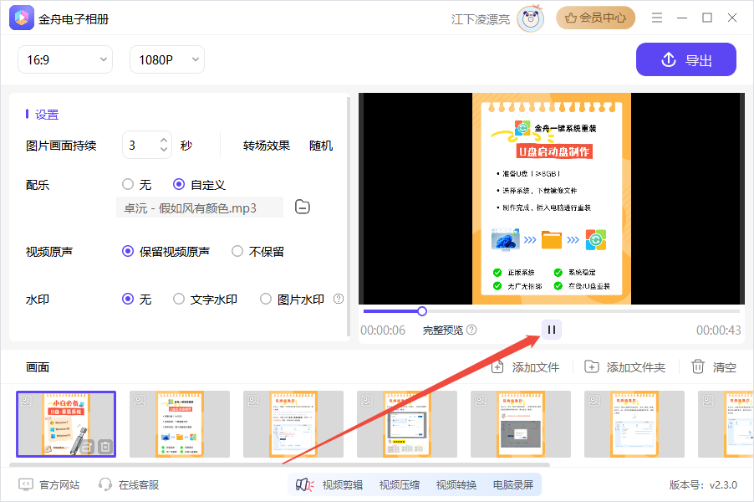Image resolution: width=754 pixels, height=502 pixels.
Task: Select the first slide thumbnail 小白必备
Action: click(x=66, y=424)
